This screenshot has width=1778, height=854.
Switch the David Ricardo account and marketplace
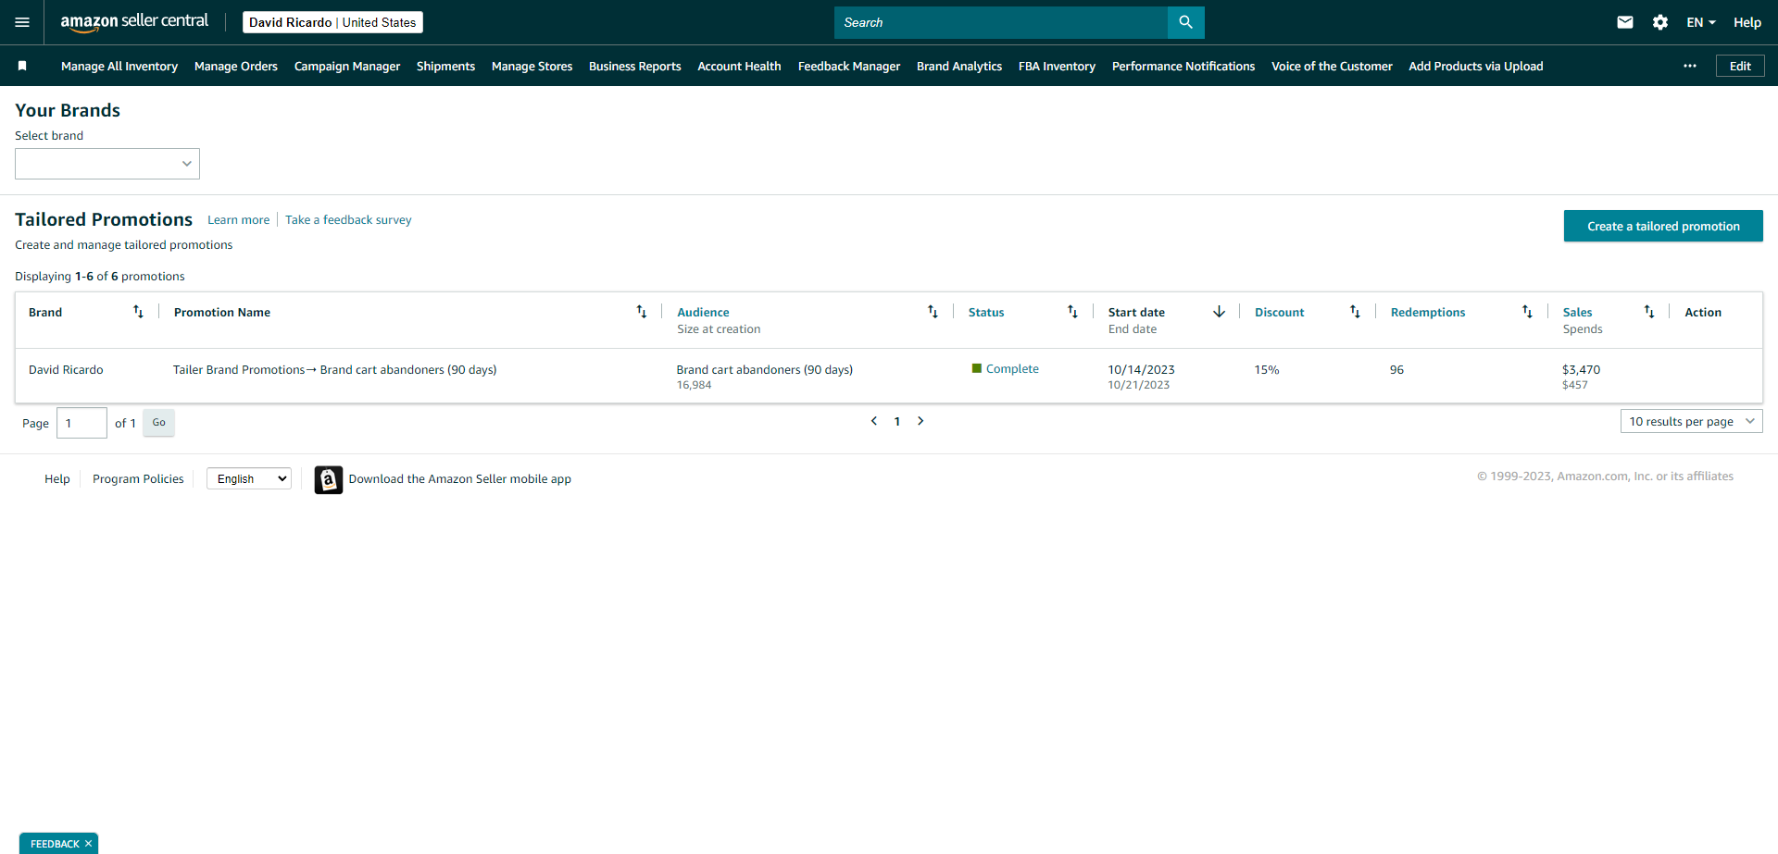click(x=332, y=22)
